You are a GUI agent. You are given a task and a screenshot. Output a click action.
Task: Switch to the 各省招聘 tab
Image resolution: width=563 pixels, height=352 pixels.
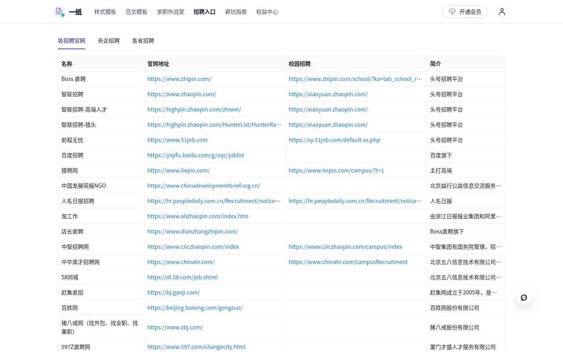pyautogui.click(x=143, y=41)
